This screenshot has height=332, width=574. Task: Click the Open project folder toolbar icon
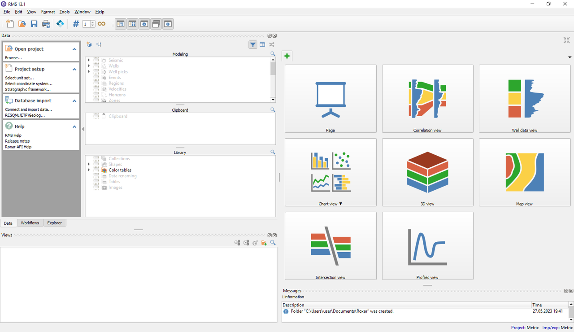[x=22, y=24]
